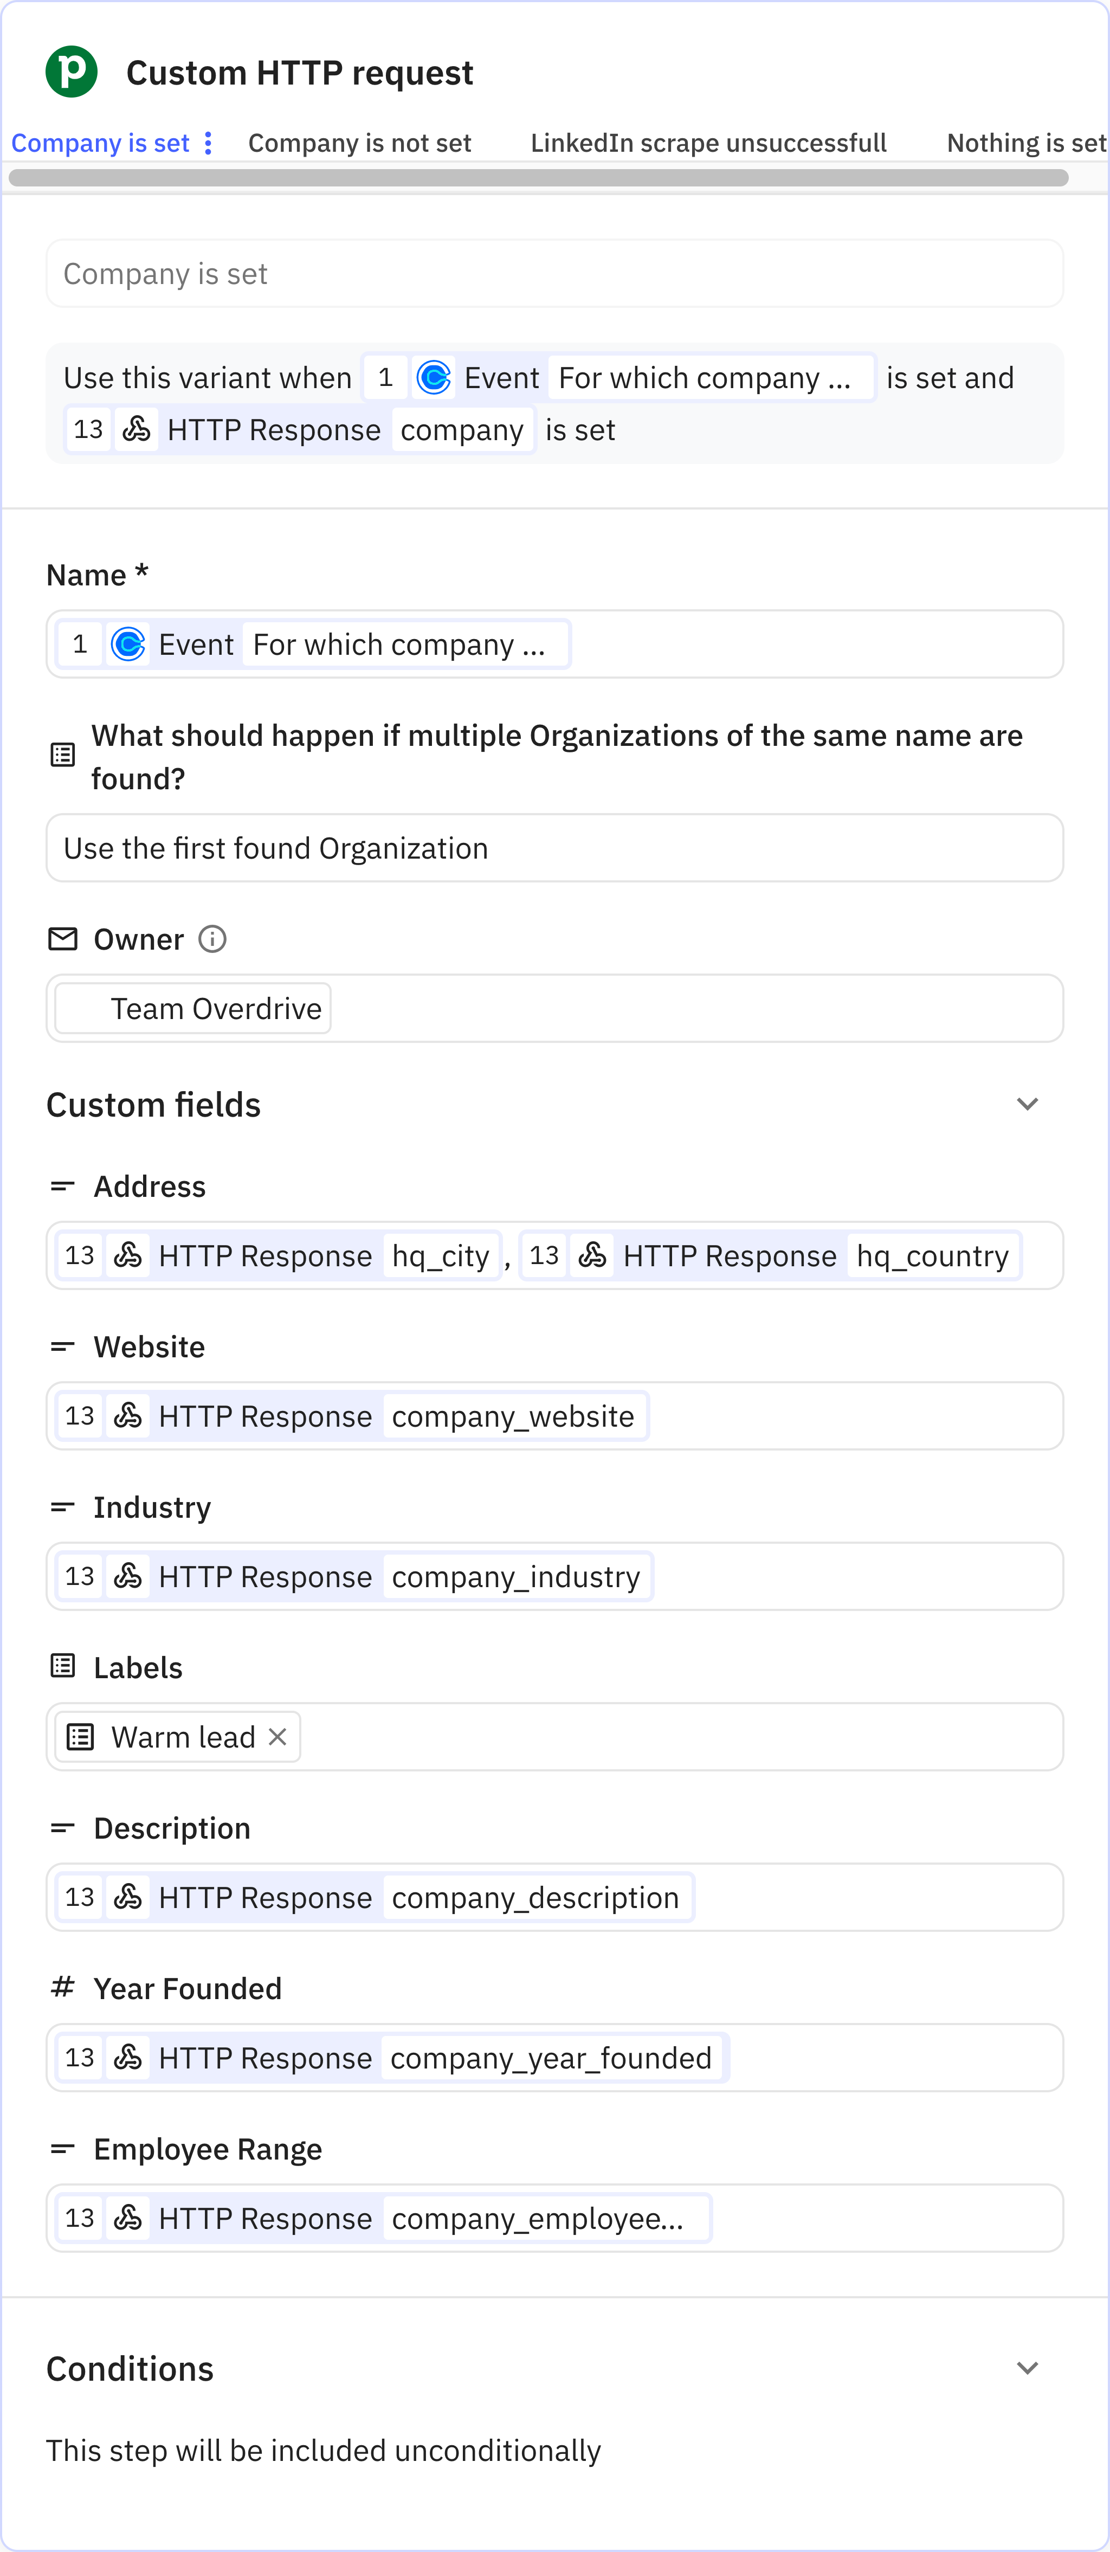Switch to the Company is not set tab

pos(358,143)
